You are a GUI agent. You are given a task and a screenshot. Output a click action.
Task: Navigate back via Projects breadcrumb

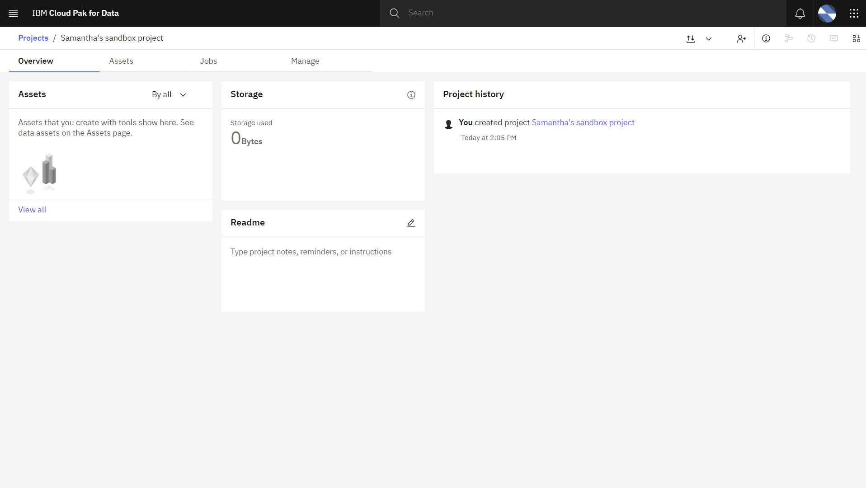pyautogui.click(x=33, y=38)
